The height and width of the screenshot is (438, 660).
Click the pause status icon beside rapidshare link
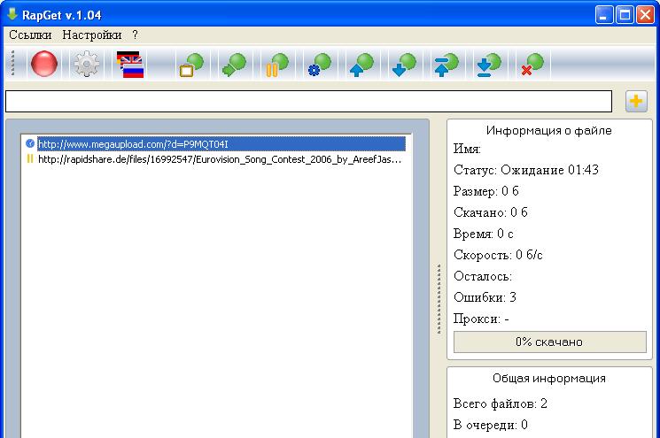(30, 159)
